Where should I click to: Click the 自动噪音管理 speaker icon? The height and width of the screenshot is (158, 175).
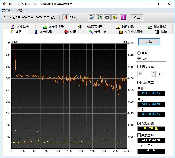coord(80,27)
